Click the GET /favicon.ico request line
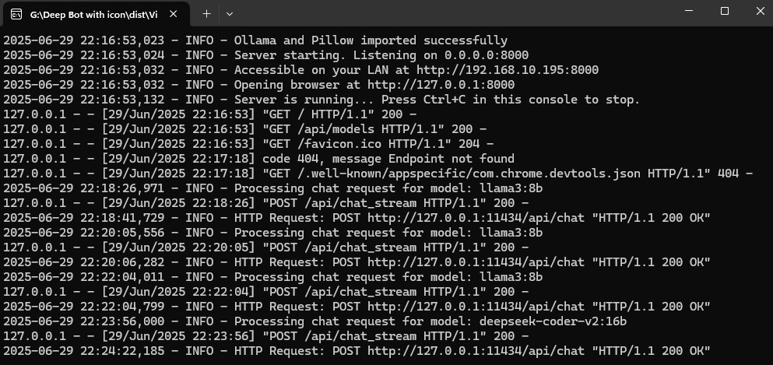Viewport: 773px width, 365px height. pyautogui.click(x=248, y=144)
